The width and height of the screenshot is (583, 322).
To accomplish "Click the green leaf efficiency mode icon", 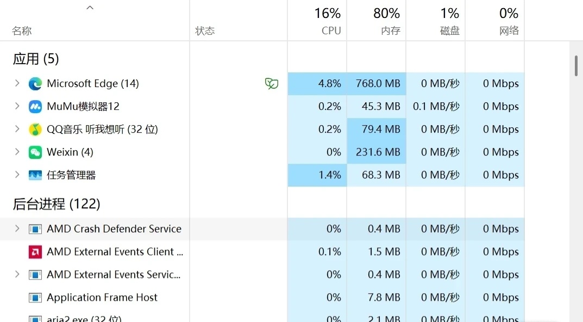I will [272, 84].
